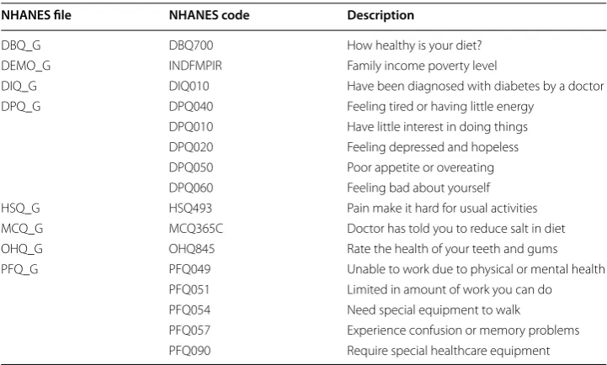Click the DPQ060 code cell
607x365 pixels.
[x=191, y=188]
